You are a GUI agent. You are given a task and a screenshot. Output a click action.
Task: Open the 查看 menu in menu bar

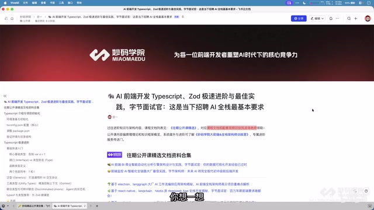(43, 3)
